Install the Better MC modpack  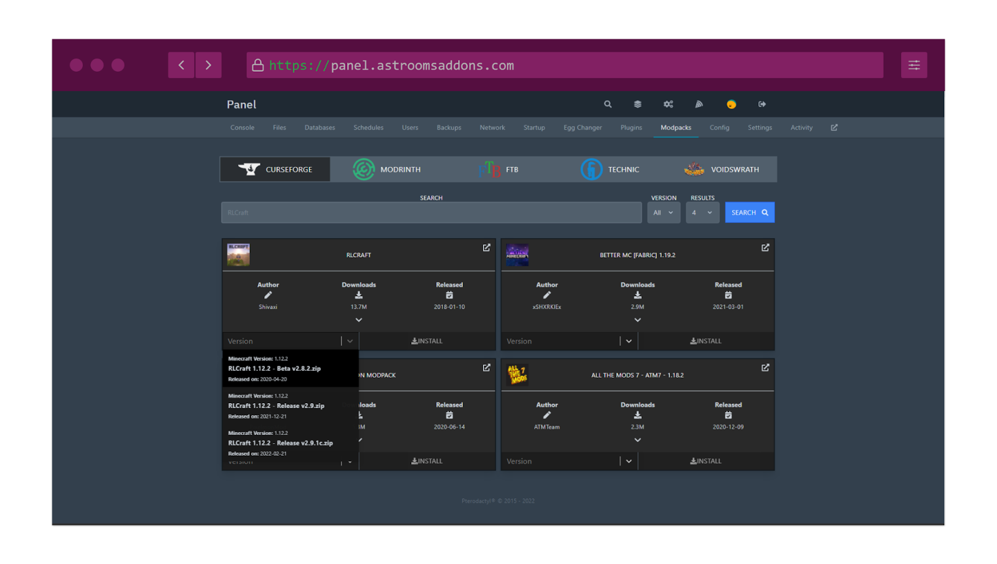click(706, 341)
